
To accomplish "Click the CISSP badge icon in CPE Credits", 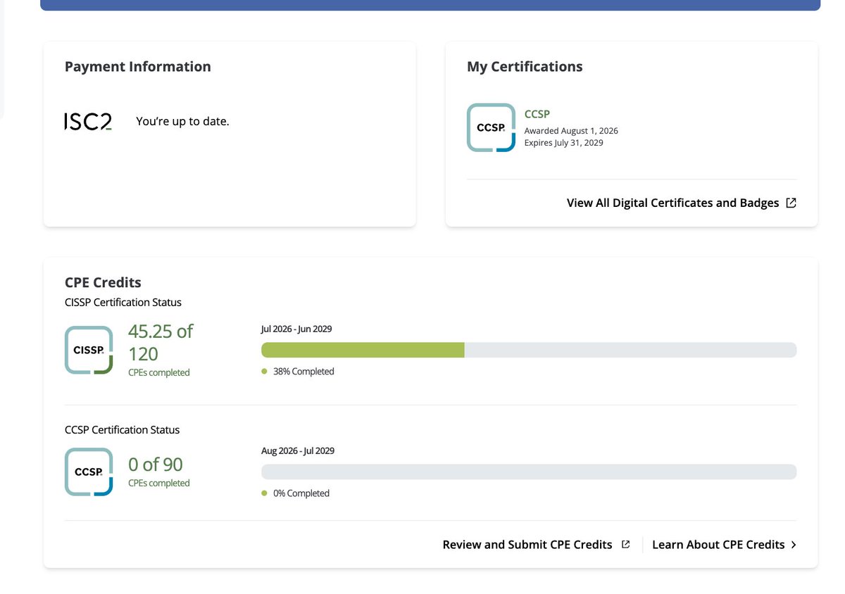I will click(x=89, y=350).
